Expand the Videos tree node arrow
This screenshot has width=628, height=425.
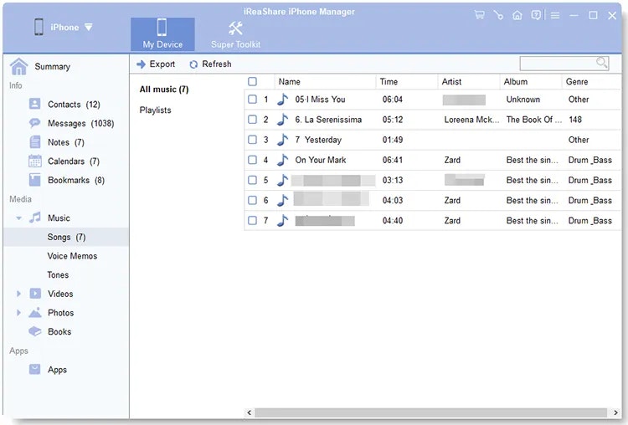[x=18, y=294]
